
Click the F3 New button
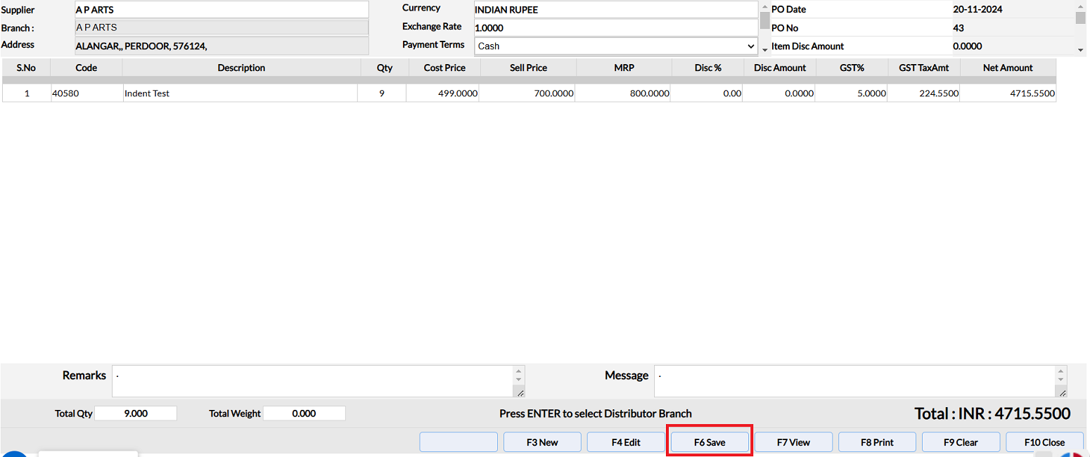point(542,442)
